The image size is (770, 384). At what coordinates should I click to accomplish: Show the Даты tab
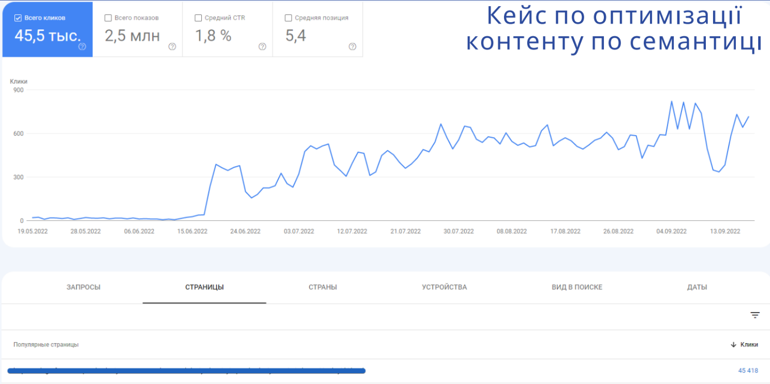click(x=697, y=287)
